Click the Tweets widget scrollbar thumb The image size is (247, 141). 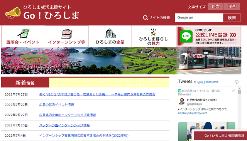tap(239, 92)
